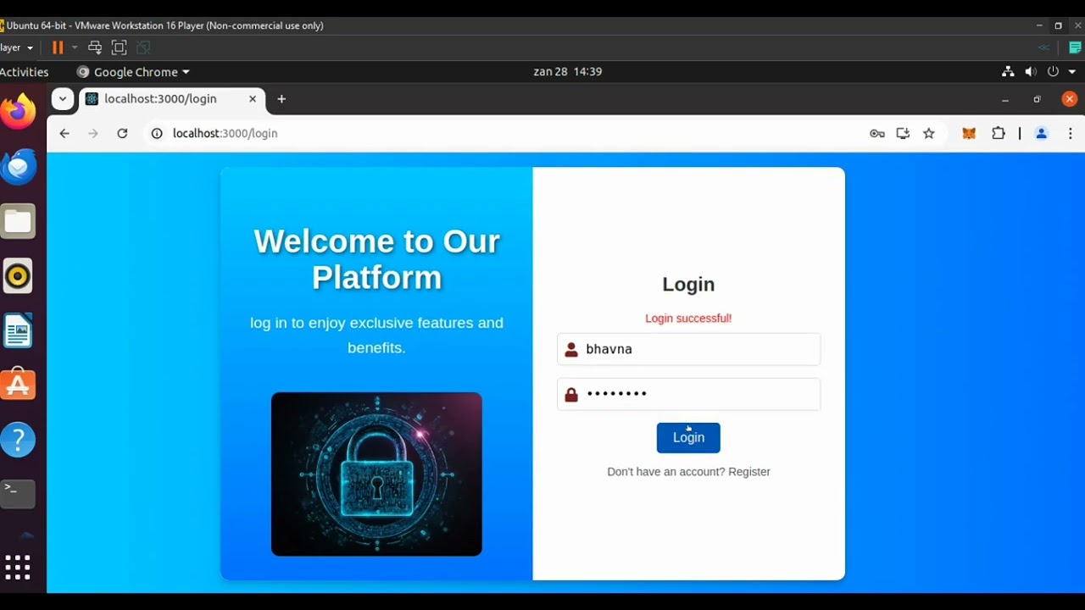1085x610 pixels.
Task: Collapse VMware toolbar double-arrow icon
Action: pyautogui.click(x=1043, y=47)
